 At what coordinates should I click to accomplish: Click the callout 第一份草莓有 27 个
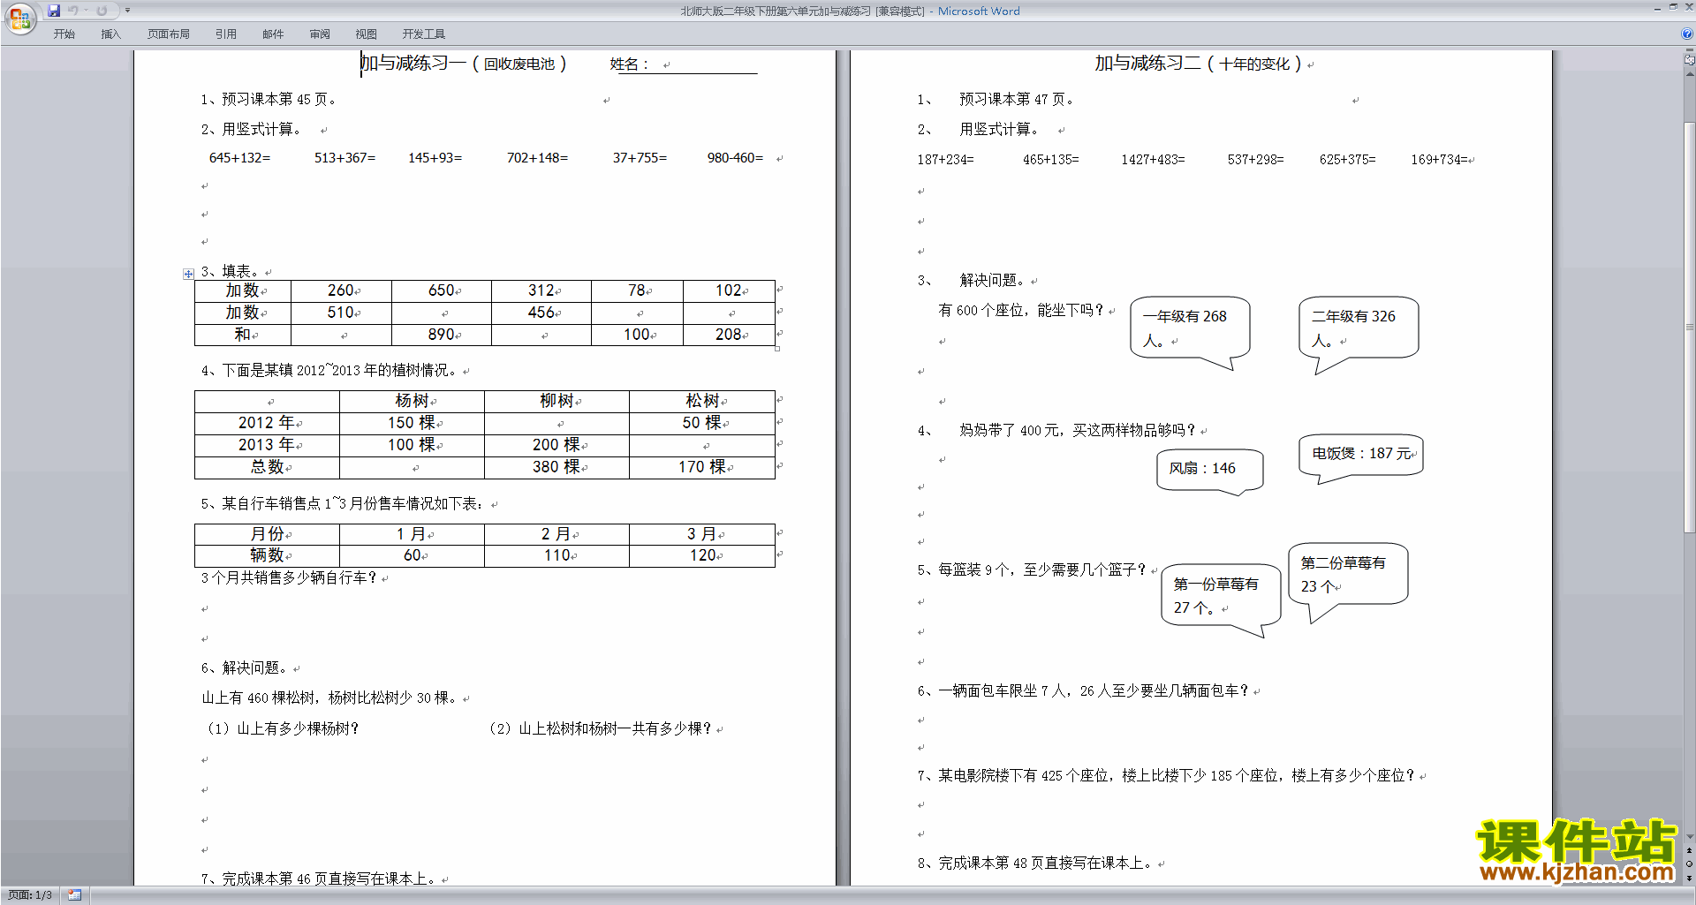[1221, 595]
